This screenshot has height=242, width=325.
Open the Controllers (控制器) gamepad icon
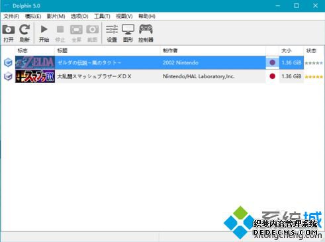[x=146, y=33]
